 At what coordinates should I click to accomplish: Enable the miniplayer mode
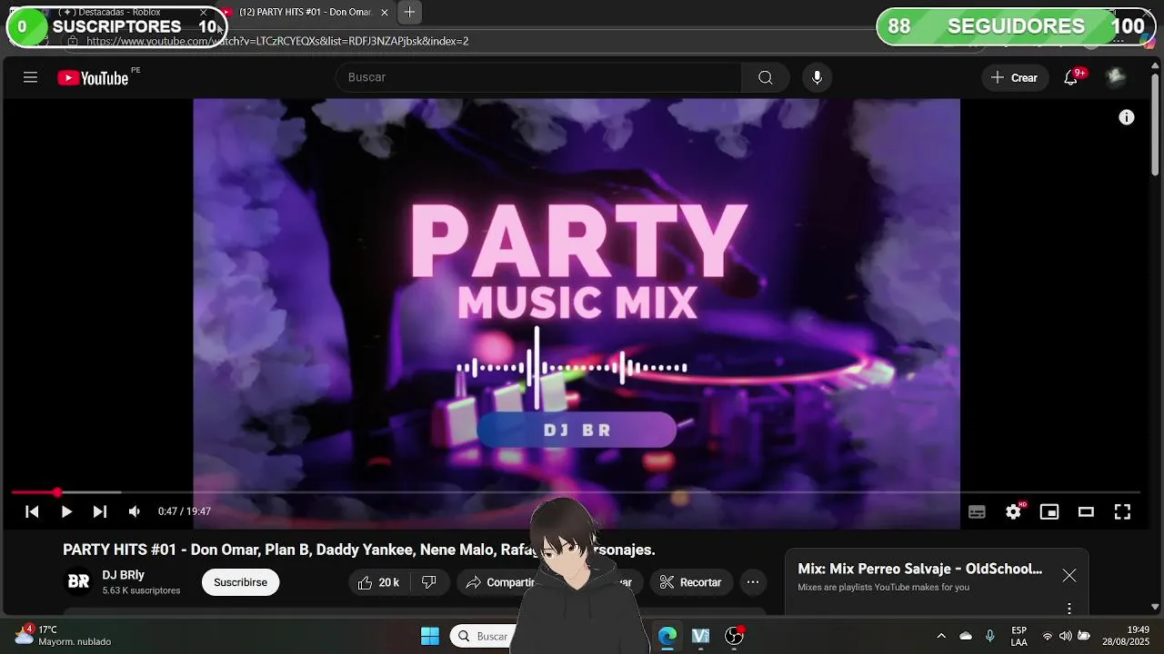point(1049,511)
